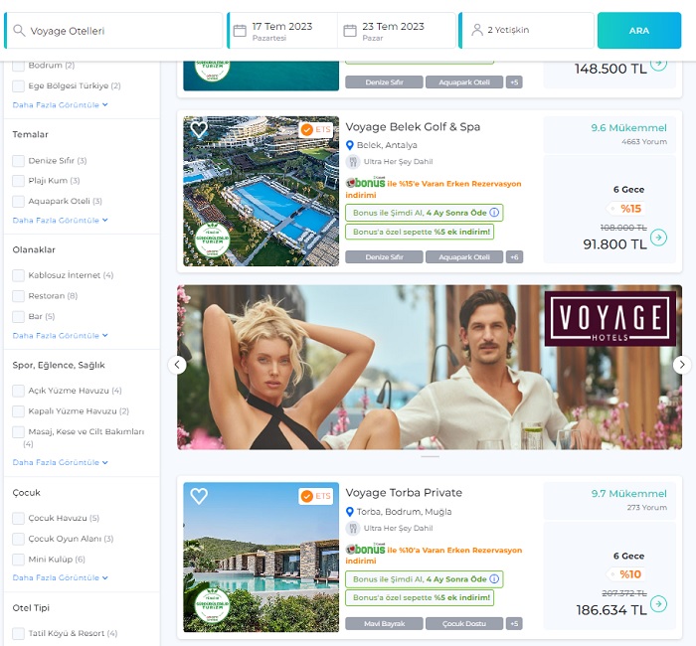The width and height of the screenshot is (696, 646).
Task: Click info icon on Torba Bonus payment offer
Action: [x=494, y=579]
